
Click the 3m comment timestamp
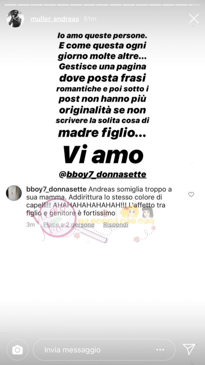tap(30, 225)
